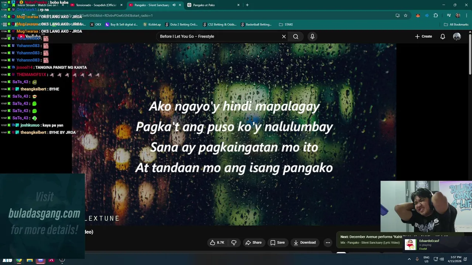Switch to the Pangako at Pako tab
The height and width of the screenshot is (265, 472).
coord(214,5)
